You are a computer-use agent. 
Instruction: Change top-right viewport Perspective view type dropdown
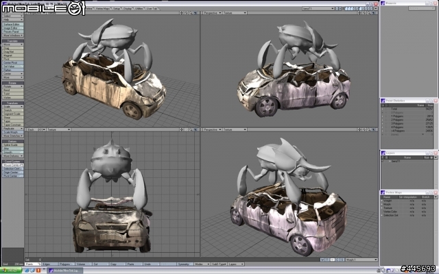[212, 13]
